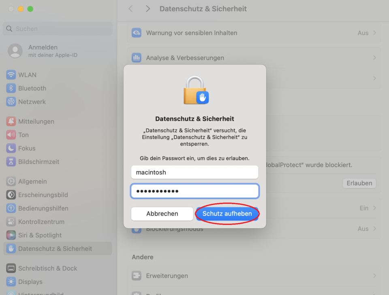Screen dimensions: 389x295
Task: Open the Kontrollzentrum icon
Action: tap(11, 222)
